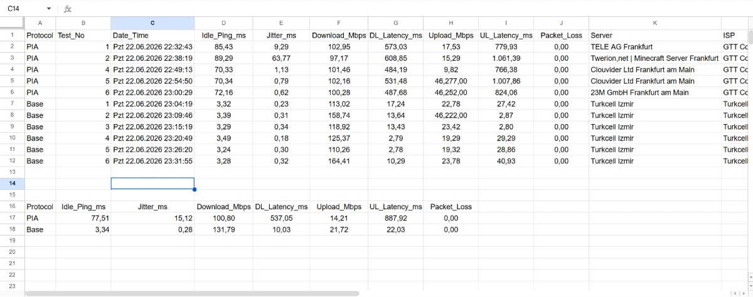Select column K header

tap(654, 23)
